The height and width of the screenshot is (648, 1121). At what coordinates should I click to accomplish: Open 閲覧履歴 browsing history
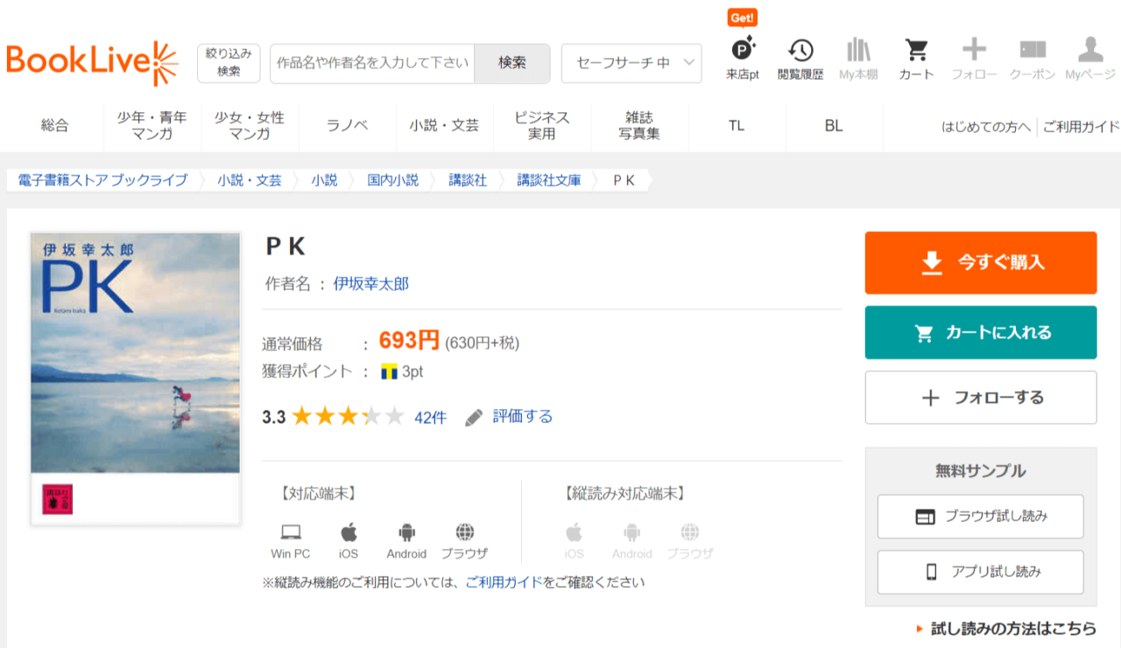(800, 49)
